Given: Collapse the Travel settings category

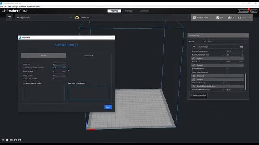Looking at the screenshot, I should click(x=217, y=65).
